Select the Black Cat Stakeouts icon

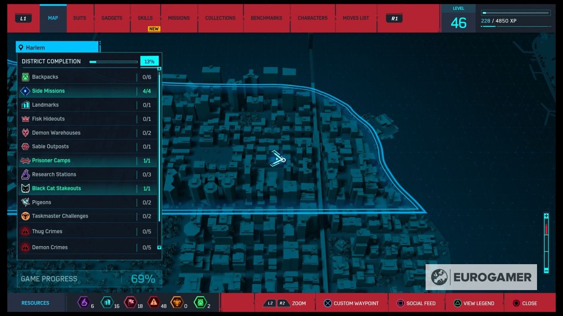point(26,188)
